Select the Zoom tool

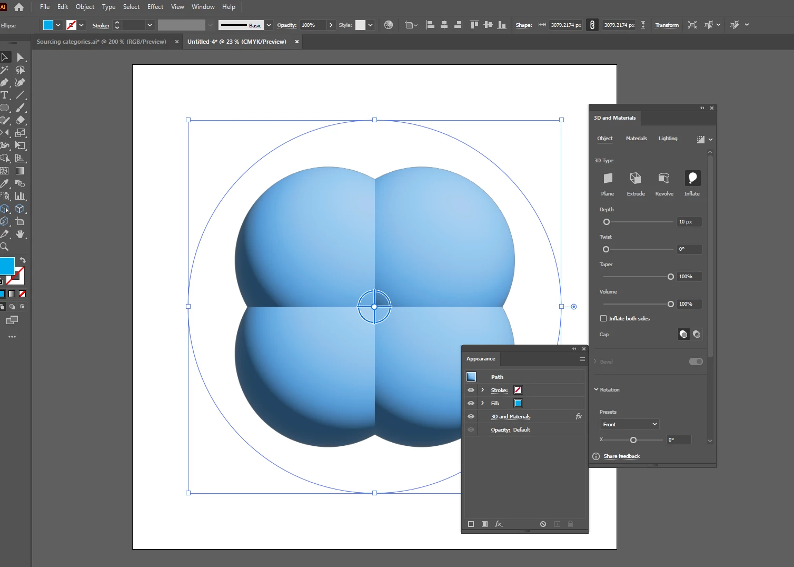point(5,247)
